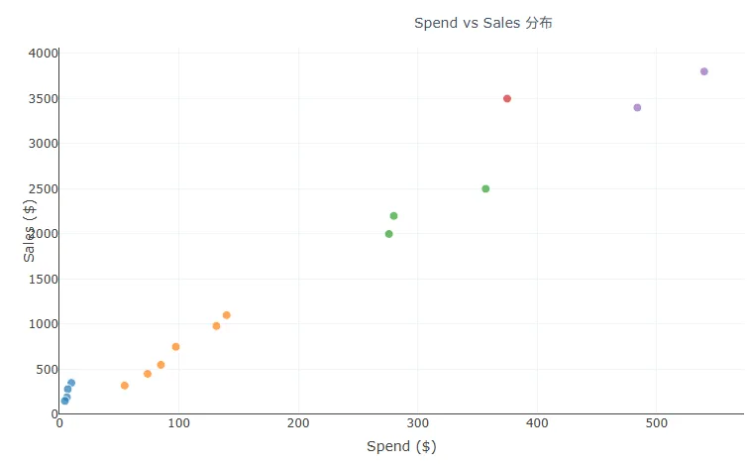
Task: Click the green point at 2000 sales
Action: coord(388,234)
